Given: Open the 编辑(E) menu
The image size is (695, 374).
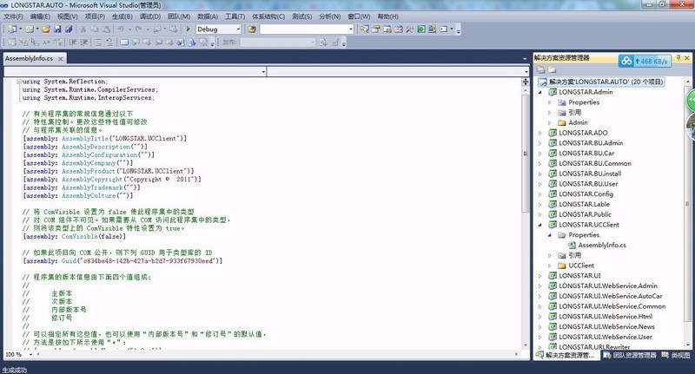Looking at the screenshot, I should [x=40, y=16].
